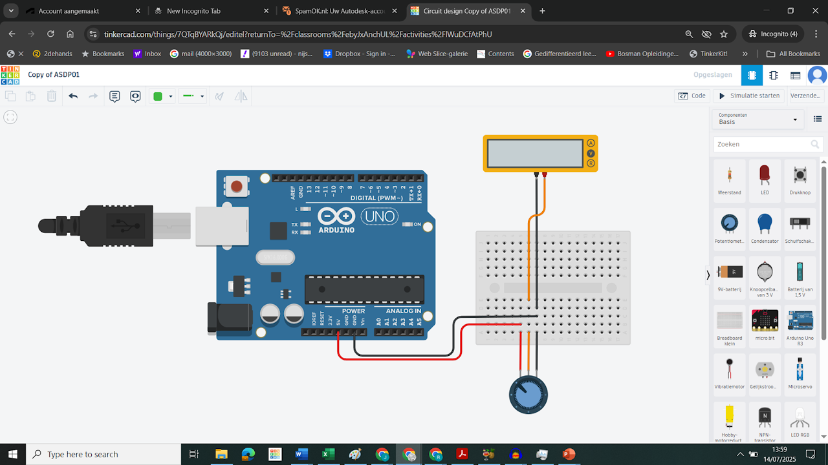Open the TinkerKit! bookmark
The image size is (828, 465).
(708, 54)
